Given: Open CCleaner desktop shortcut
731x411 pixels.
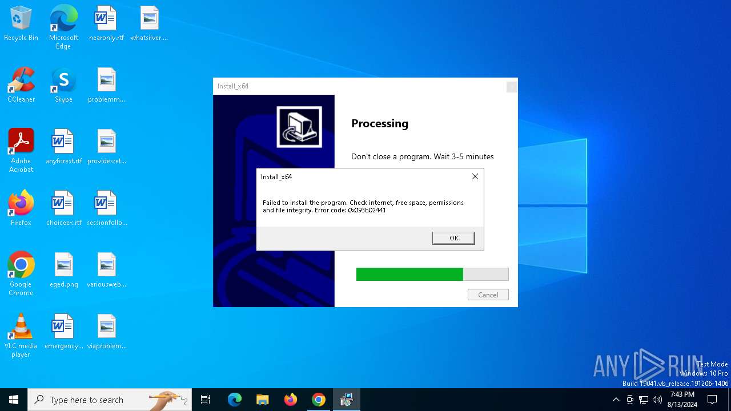Looking at the screenshot, I should pyautogui.click(x=21, y=86).
